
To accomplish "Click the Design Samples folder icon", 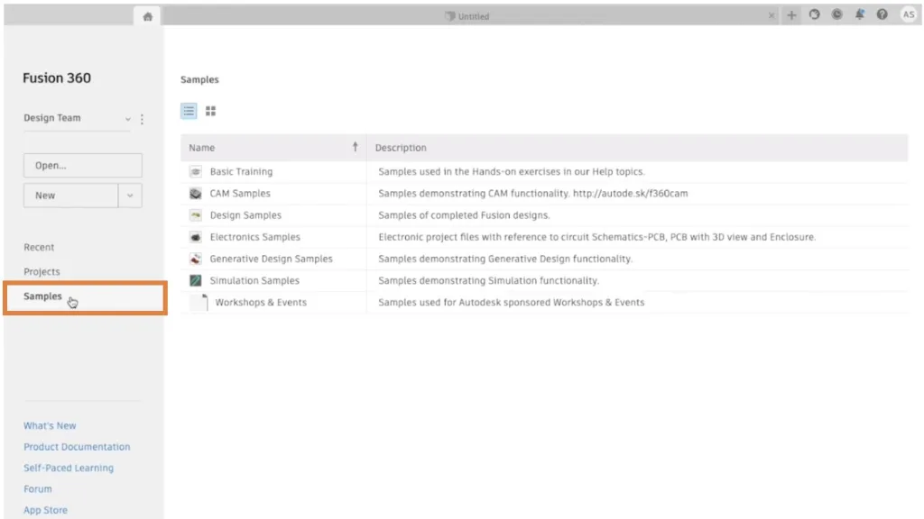I will pos(196,214).
